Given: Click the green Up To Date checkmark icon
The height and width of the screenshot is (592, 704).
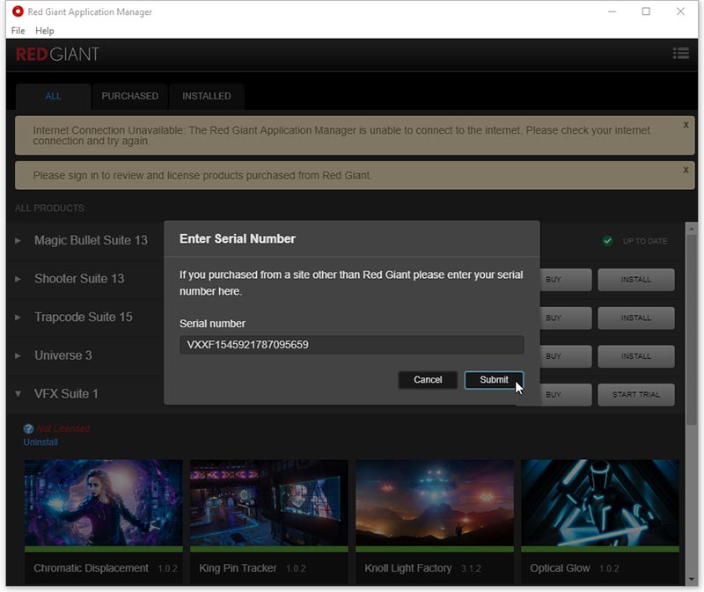Looking at the screenshot, I should point(607,241).
